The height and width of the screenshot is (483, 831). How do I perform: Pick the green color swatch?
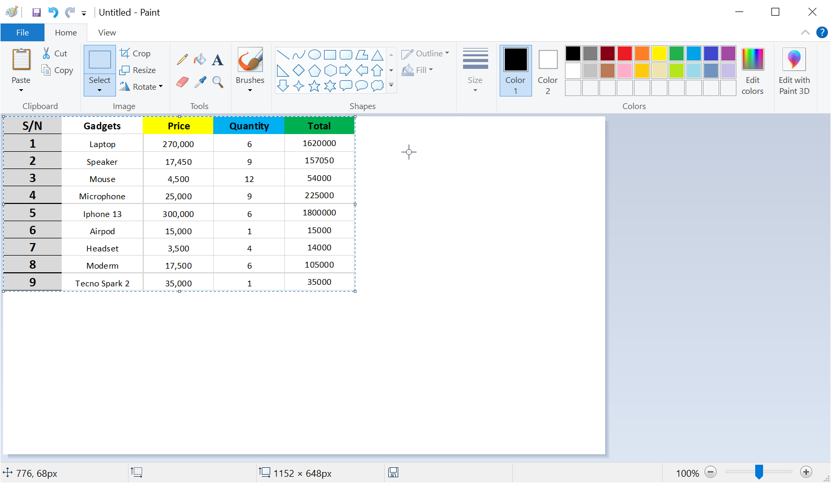pyautogui.click(x=676, y=53)
